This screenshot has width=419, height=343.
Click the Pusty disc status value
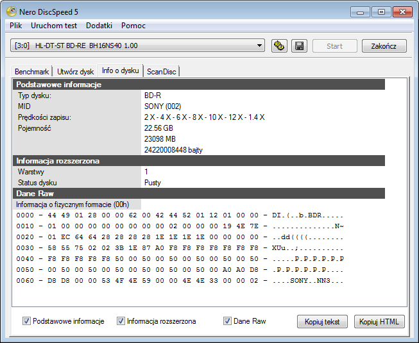click(153, 183)
